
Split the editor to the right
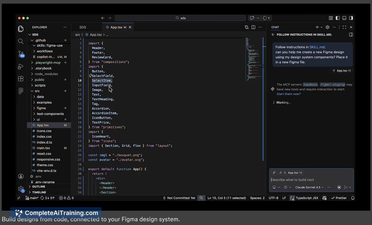(253, 27)
